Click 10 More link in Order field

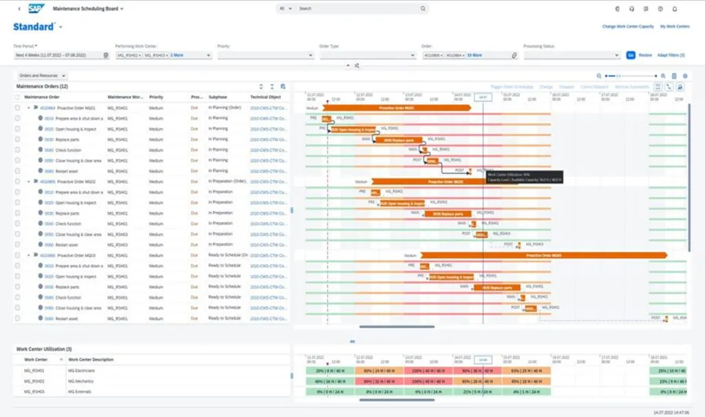pyautogui.click(x=474, y=55)
